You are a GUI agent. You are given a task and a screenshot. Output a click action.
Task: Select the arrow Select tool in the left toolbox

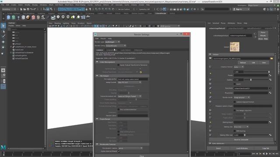[x=3, y=26]
